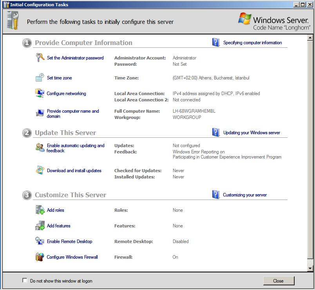
Task: Launch the Add features link
Action: (58, 225)
